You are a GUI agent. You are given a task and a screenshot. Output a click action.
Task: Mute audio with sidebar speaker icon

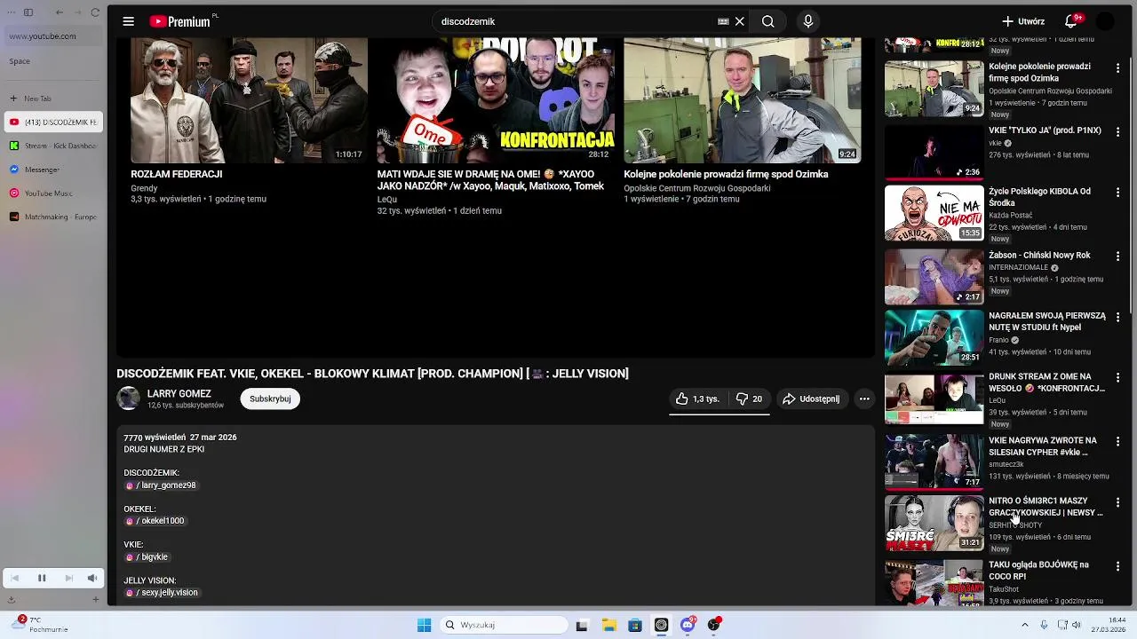[x=91, y=579]
